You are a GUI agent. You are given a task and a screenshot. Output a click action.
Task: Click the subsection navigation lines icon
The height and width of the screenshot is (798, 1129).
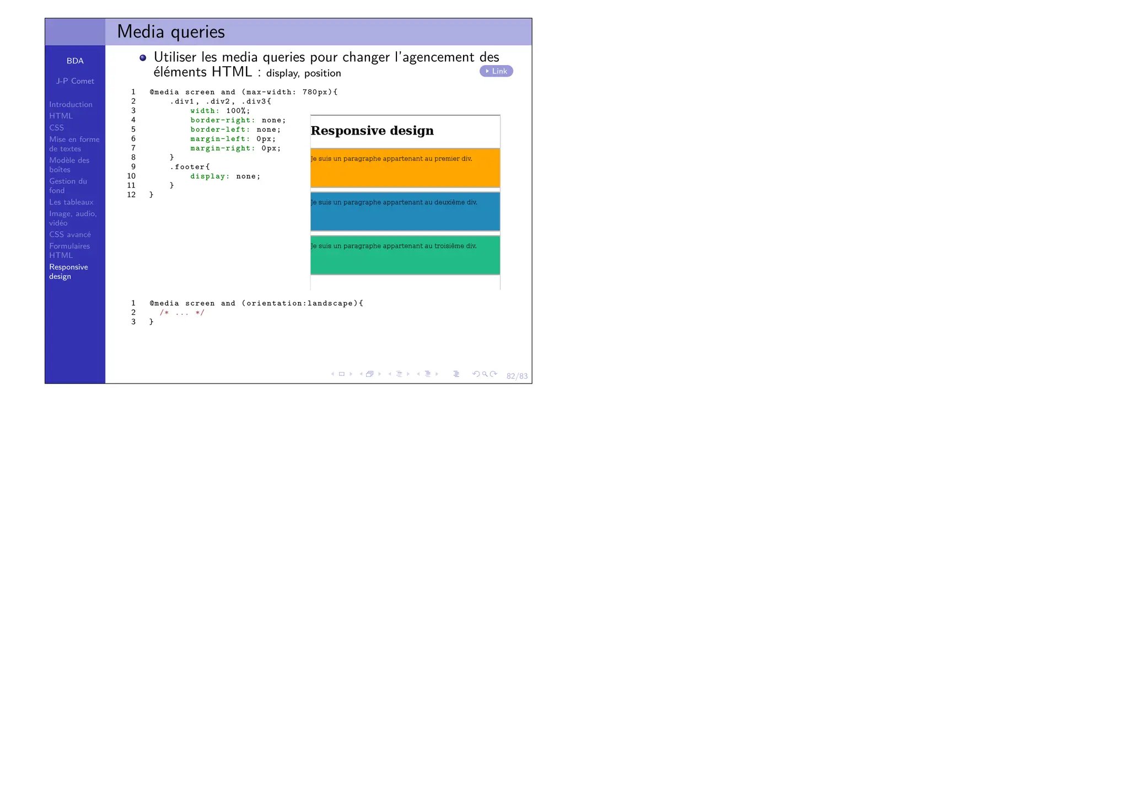tap(399, 374)
